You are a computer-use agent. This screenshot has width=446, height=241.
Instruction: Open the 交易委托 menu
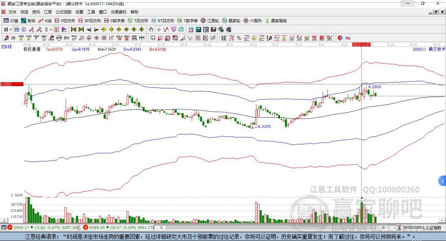(118, 12)
